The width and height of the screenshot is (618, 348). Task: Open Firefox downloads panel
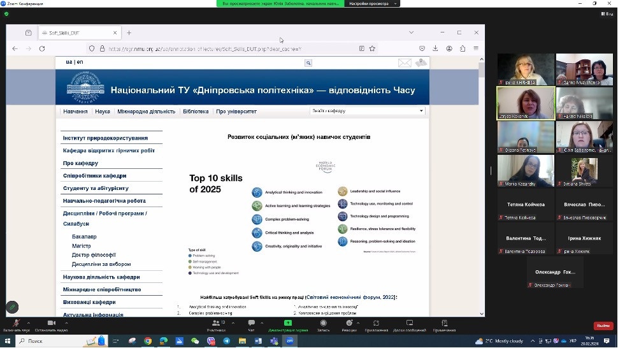click(x=435, y=48)
